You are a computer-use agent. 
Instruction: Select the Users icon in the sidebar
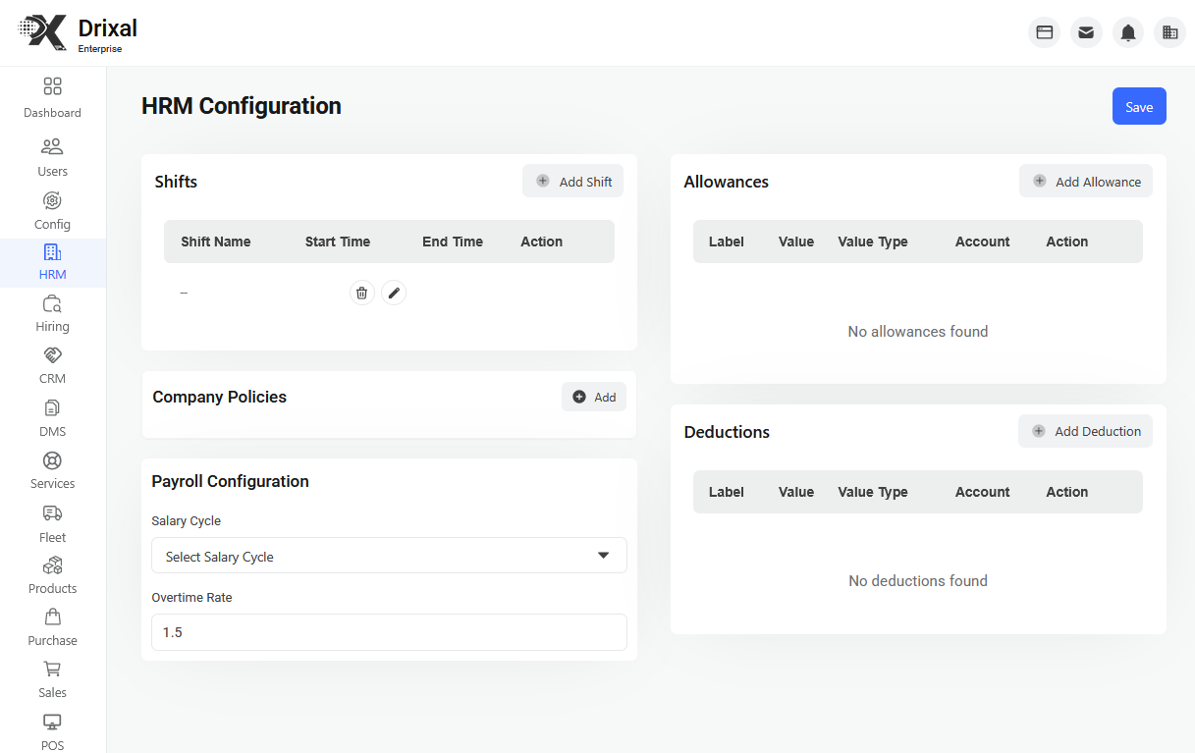[52, 155]
